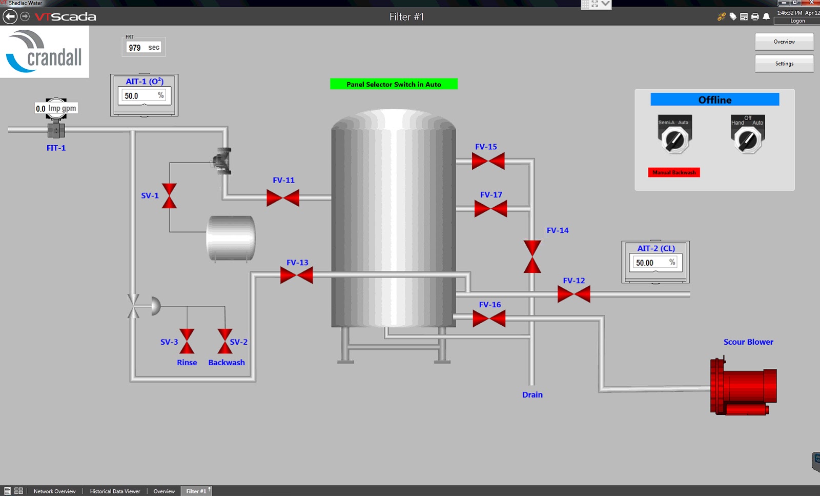Click the Manual Backwash indicator
The image size is (820, 496).
click(674, 172)
